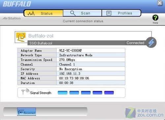Click the 'Network Type' row label
Image resolution: width=165 pixels, height=120 pixels.
[31, 55]
